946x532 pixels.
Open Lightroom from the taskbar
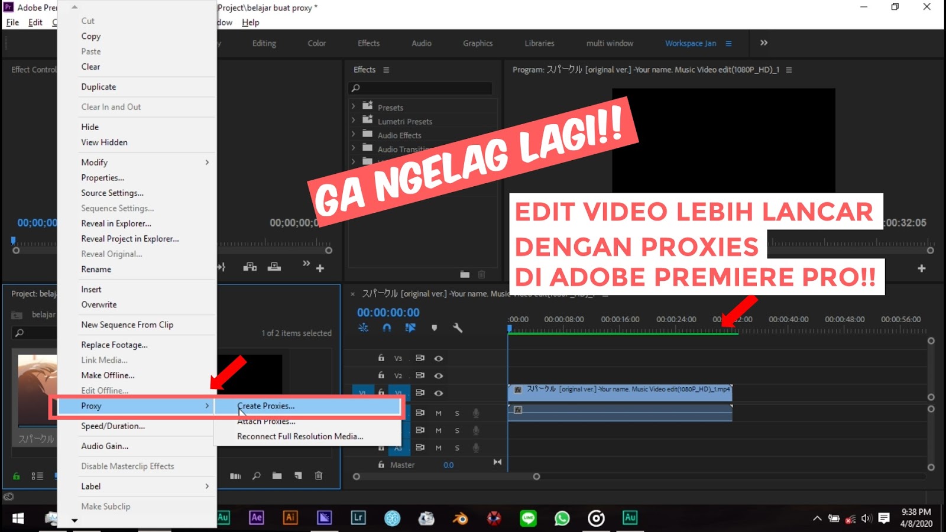[x=358, y=518]
